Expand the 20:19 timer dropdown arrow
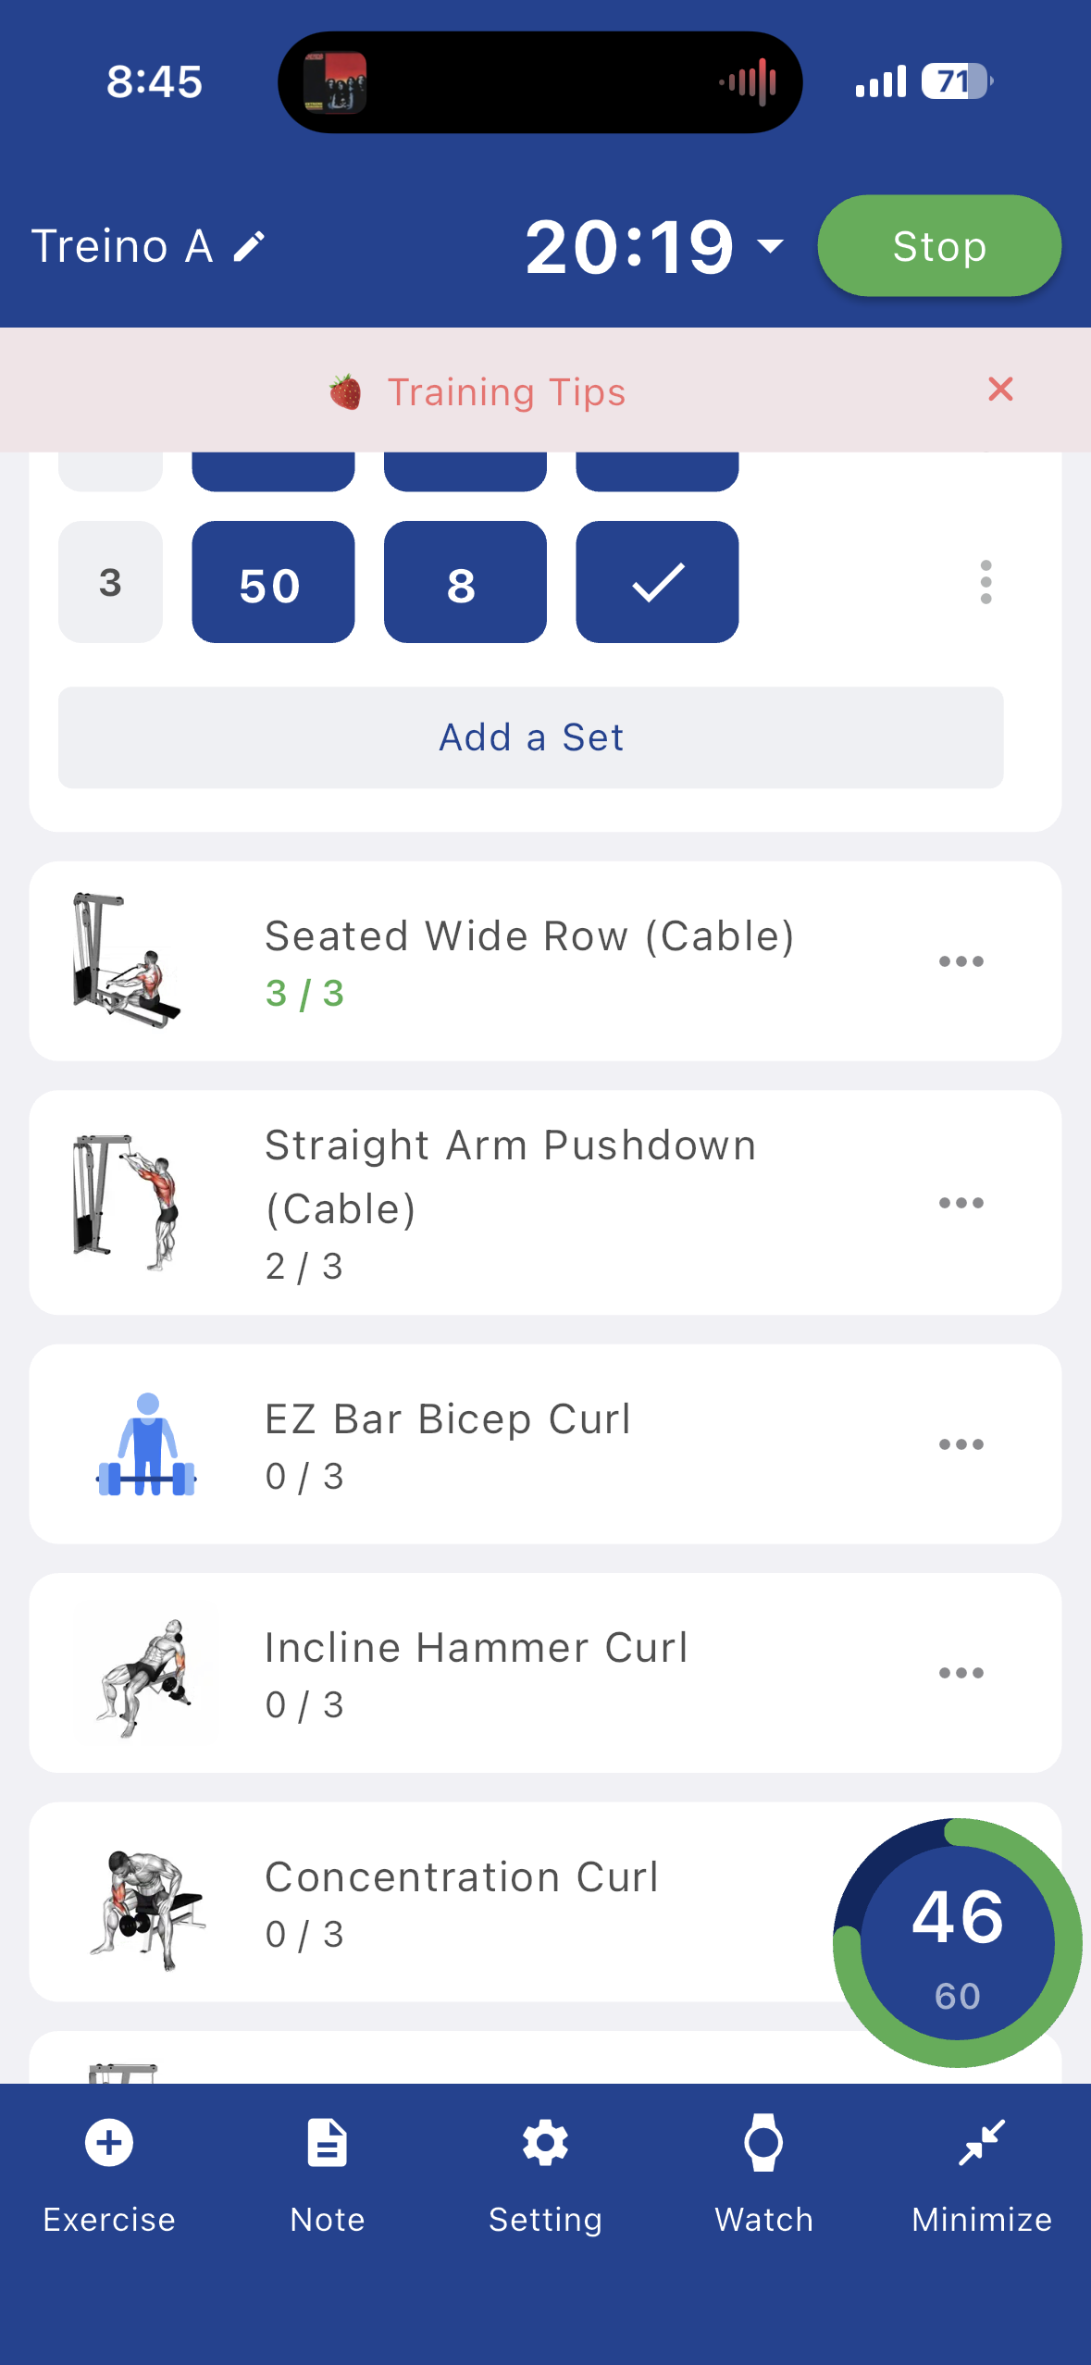 770,246
